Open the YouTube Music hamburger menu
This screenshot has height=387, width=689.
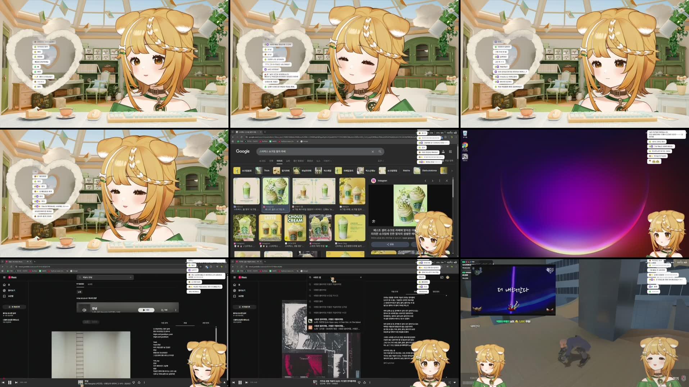coord(4,277)
